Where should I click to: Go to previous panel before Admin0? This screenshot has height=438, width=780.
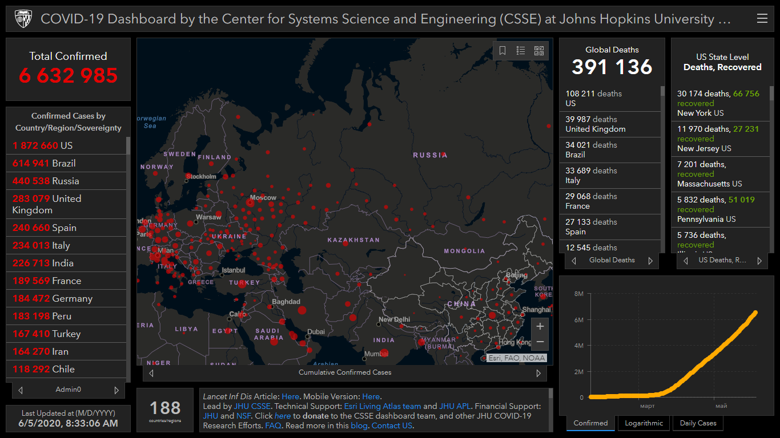[x=21, y=390]
